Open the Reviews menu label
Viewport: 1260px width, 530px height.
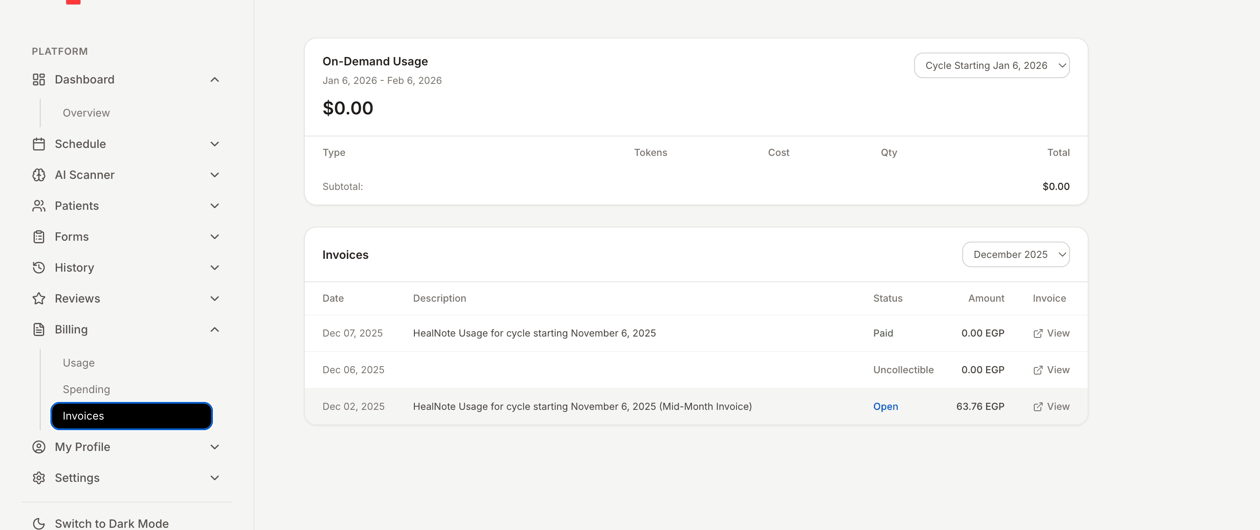(77, 299)
